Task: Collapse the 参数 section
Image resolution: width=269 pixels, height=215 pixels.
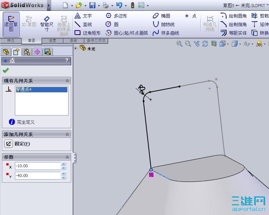Action: pyautogui.click(x=67, y=157)
